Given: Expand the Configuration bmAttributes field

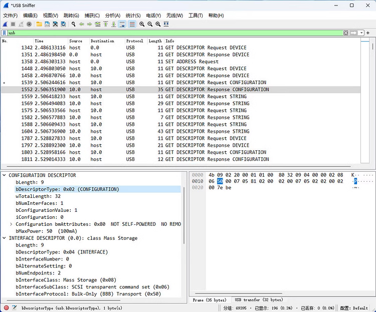Looking at the screenshot, I should (12, 224).
